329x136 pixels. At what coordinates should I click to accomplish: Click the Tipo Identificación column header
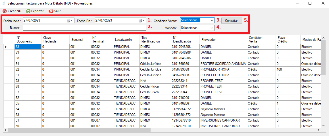[x=155, y=40]
